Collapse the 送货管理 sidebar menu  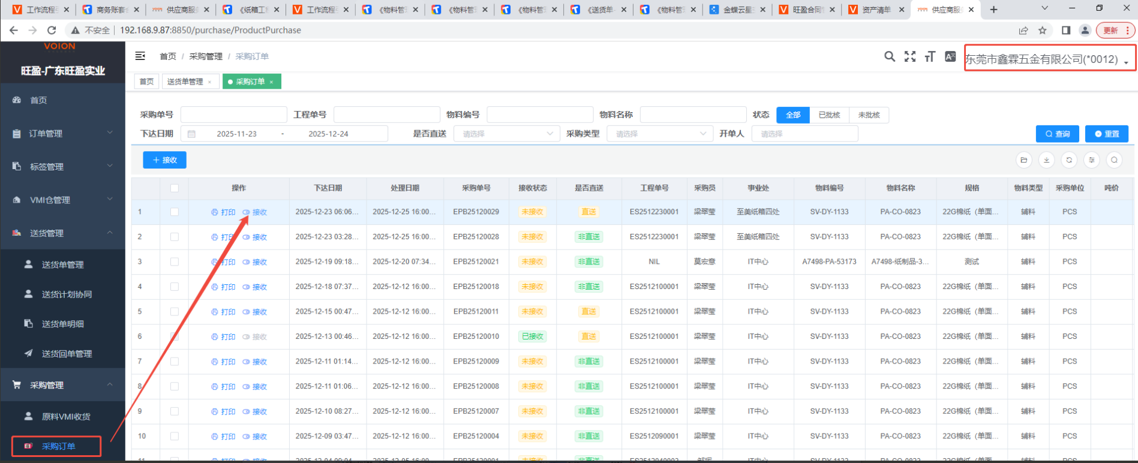click(63, 233)
